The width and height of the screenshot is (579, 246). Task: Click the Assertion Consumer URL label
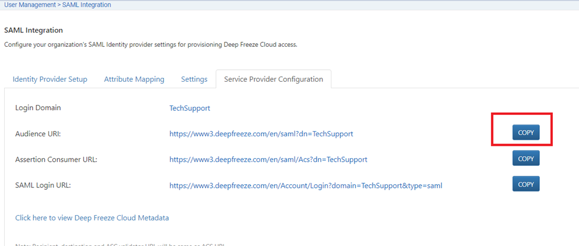56,159
